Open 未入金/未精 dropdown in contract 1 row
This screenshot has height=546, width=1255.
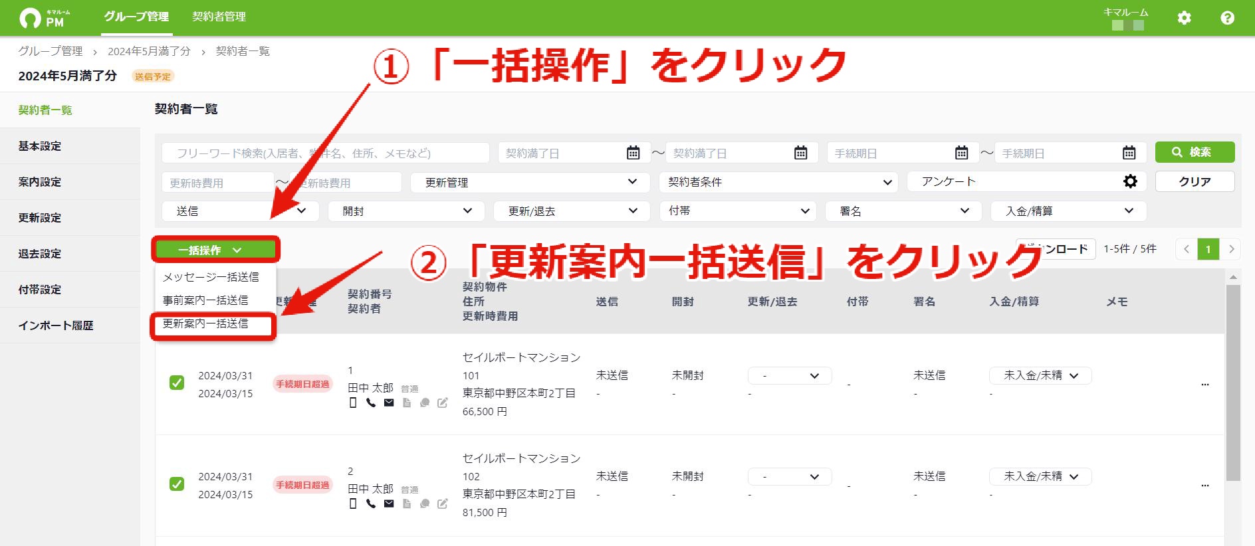coord(1040,375)
